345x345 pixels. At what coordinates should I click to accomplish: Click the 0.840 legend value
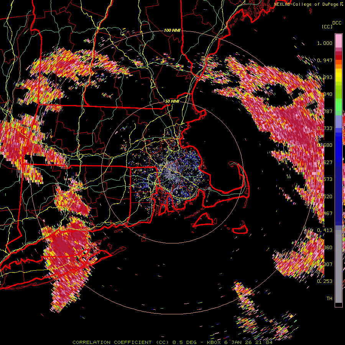pos(325,94)
